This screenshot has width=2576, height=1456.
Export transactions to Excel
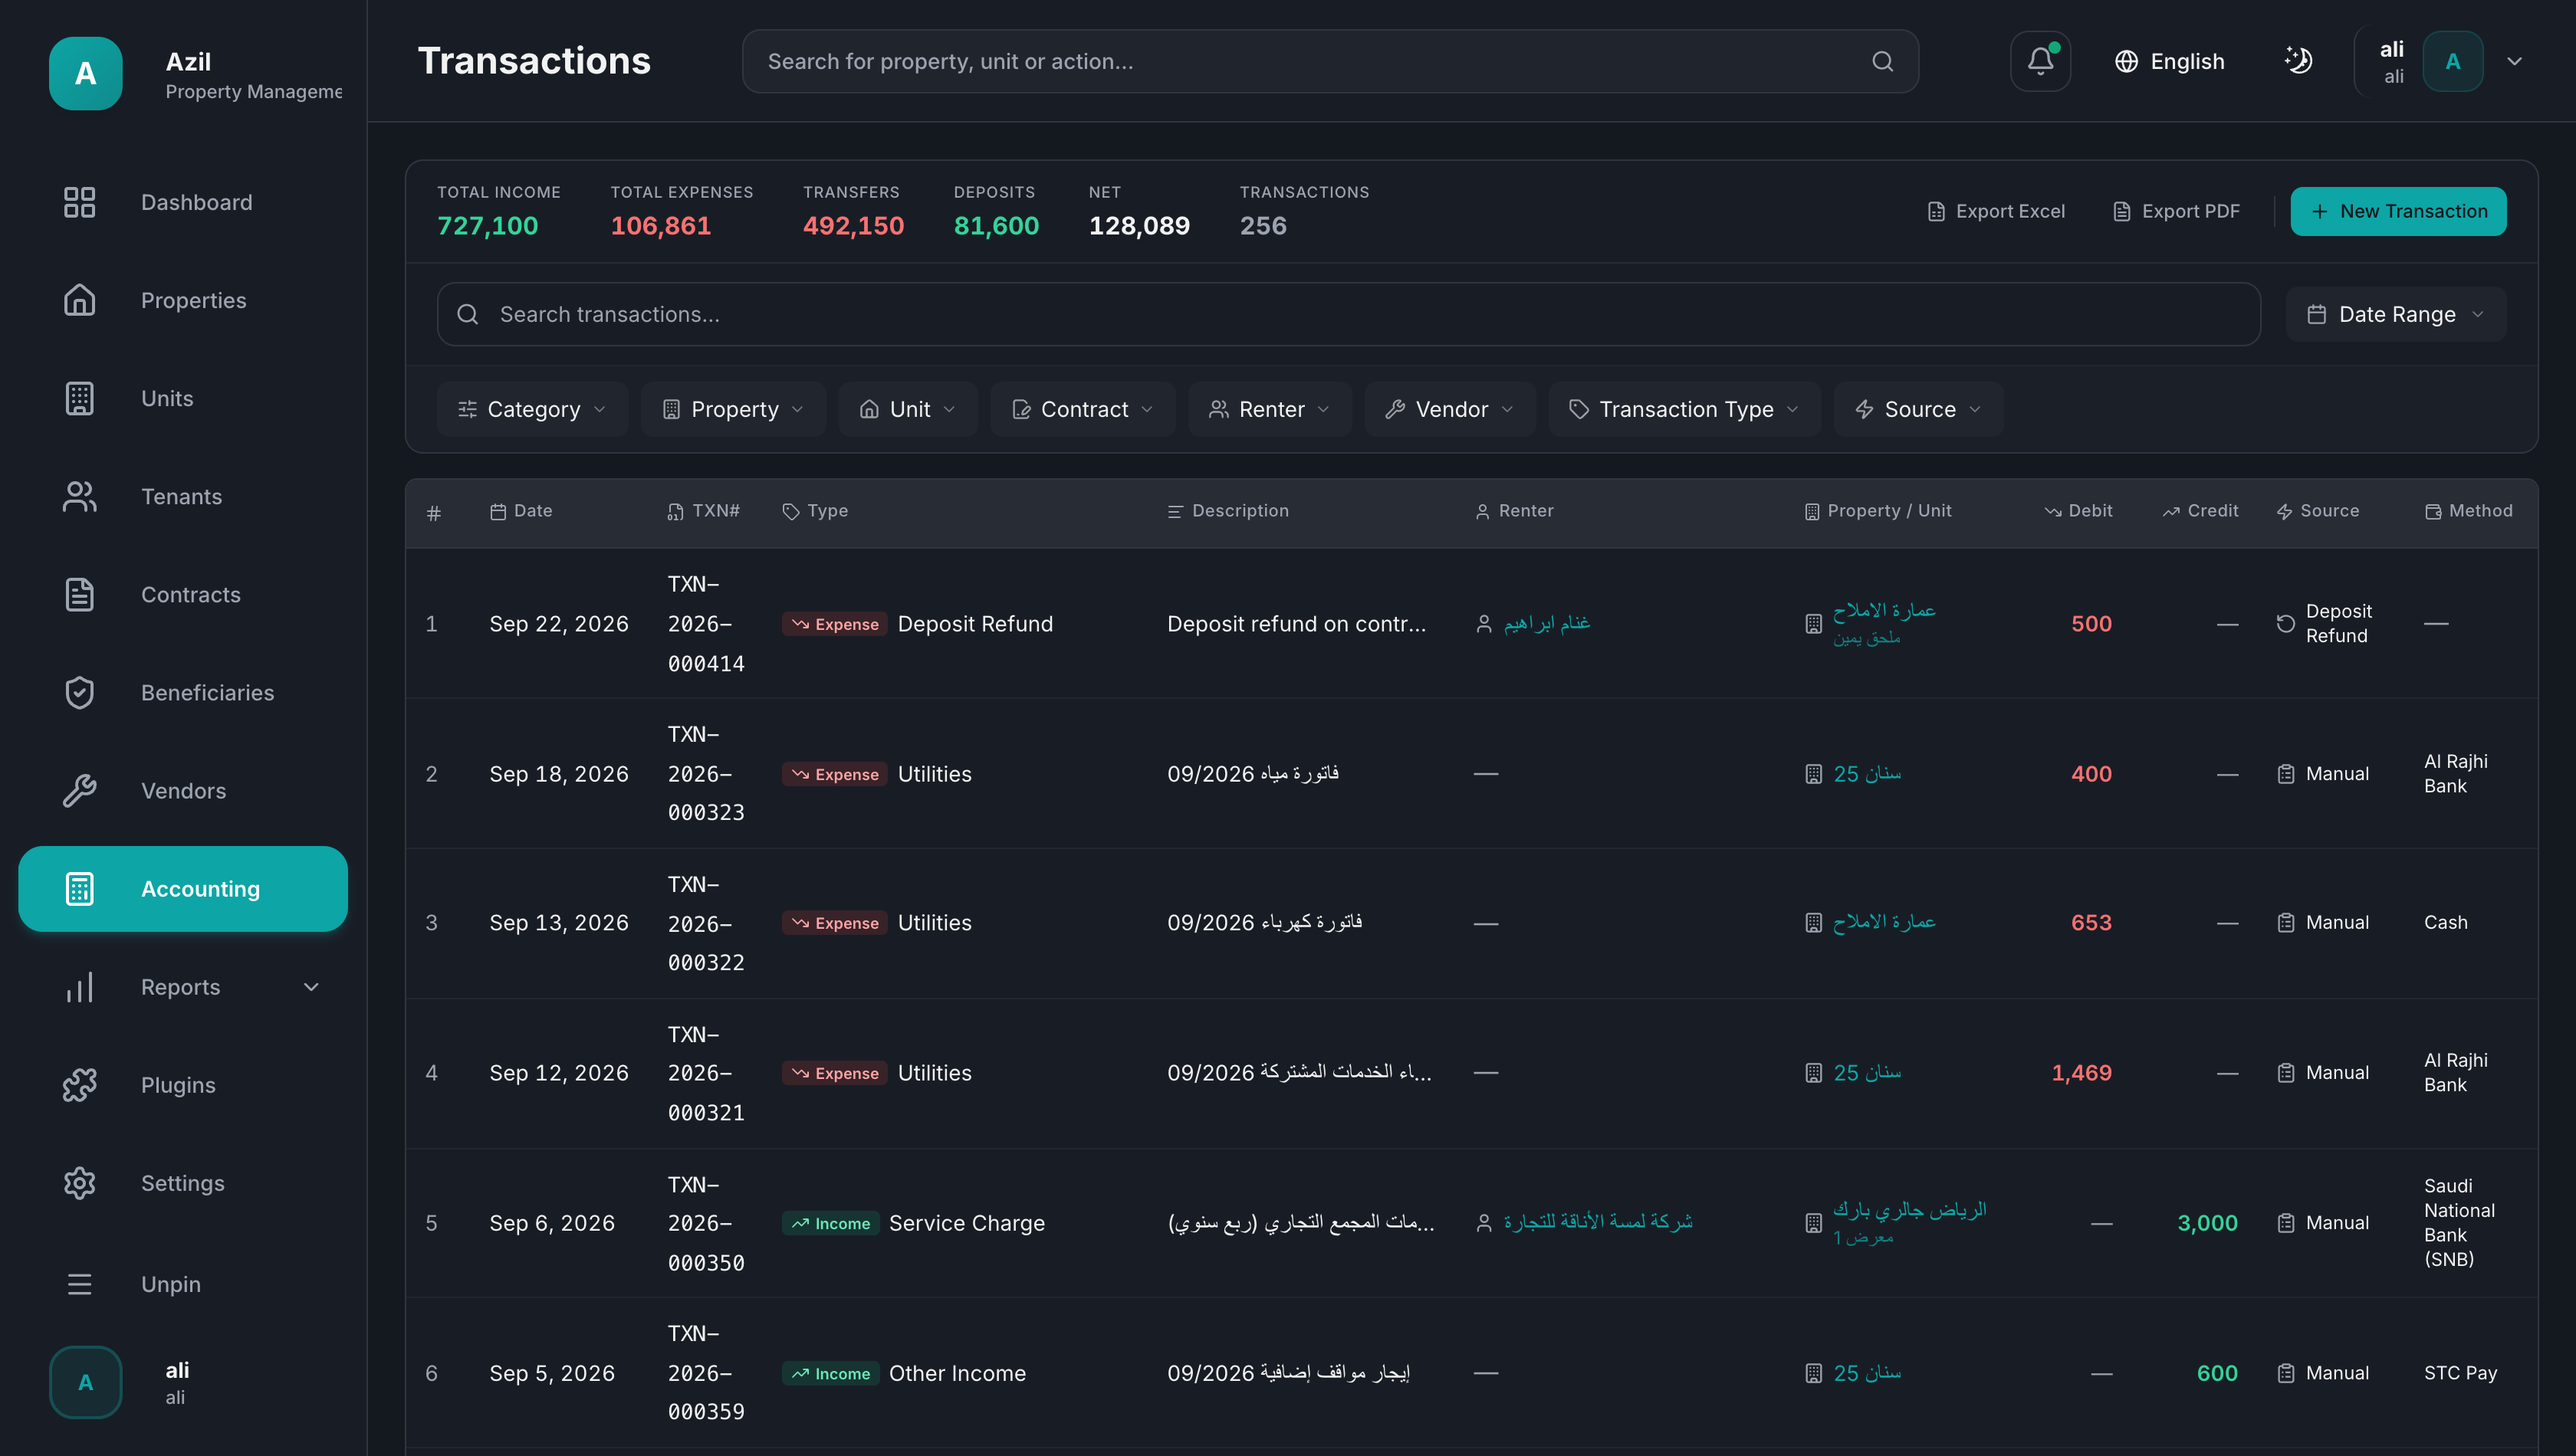click(1996, 211)
